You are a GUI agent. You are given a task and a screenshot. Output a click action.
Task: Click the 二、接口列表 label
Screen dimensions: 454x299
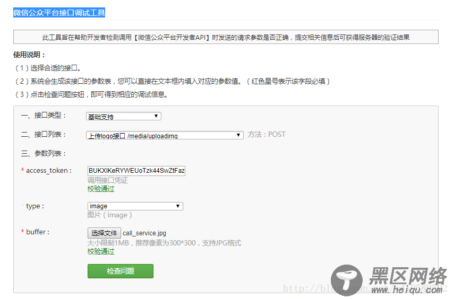pyautogui.click(x=44, y=135)
